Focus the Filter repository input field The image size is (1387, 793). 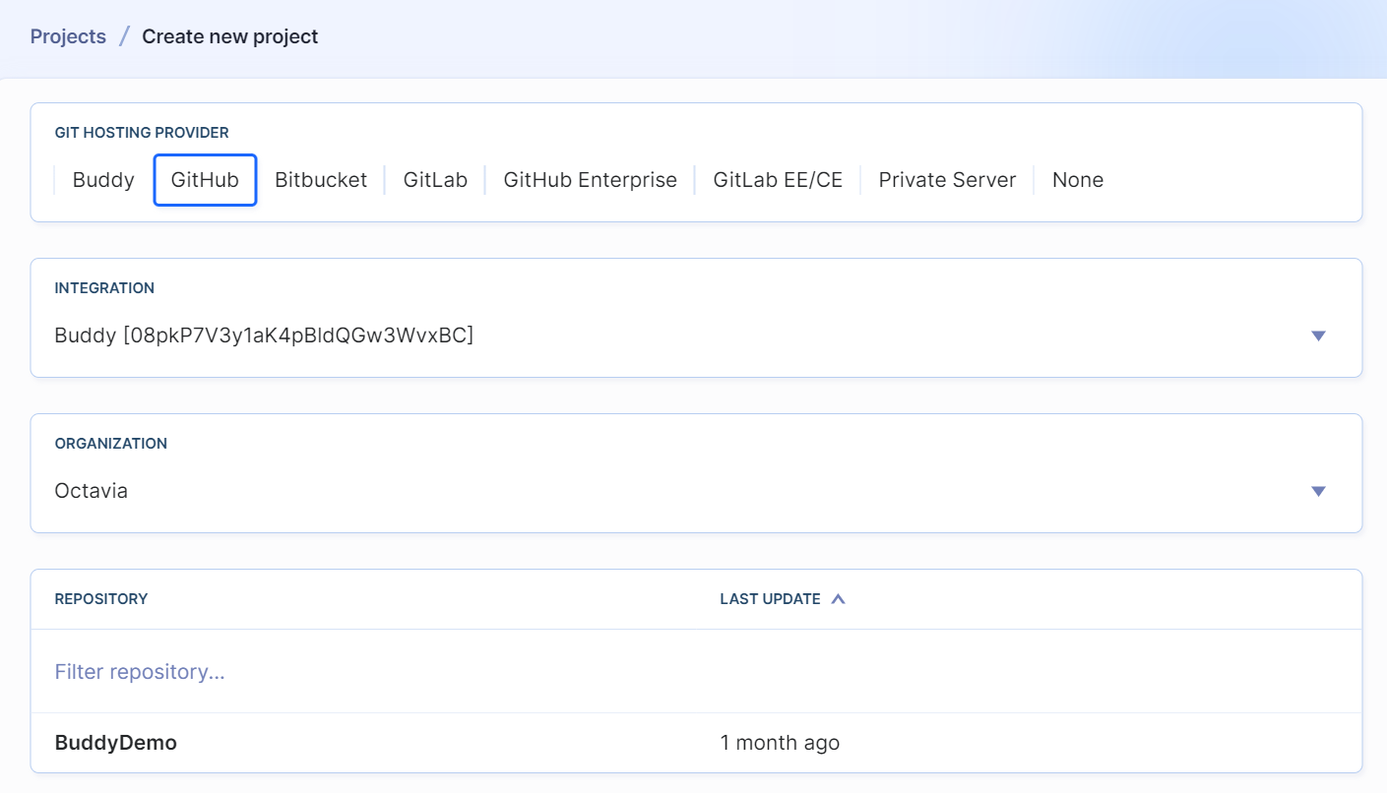point(696,672)
